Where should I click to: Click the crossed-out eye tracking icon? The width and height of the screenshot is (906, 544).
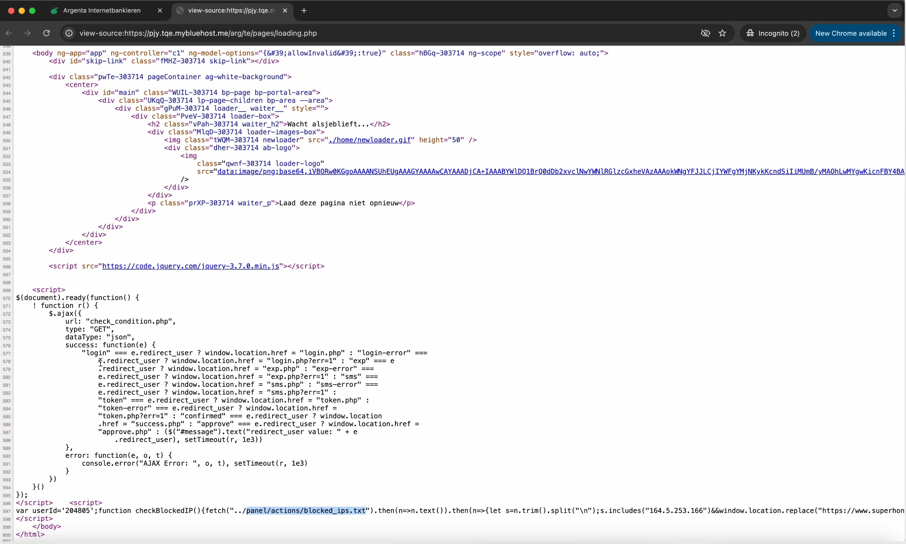[x=705, y=34]
